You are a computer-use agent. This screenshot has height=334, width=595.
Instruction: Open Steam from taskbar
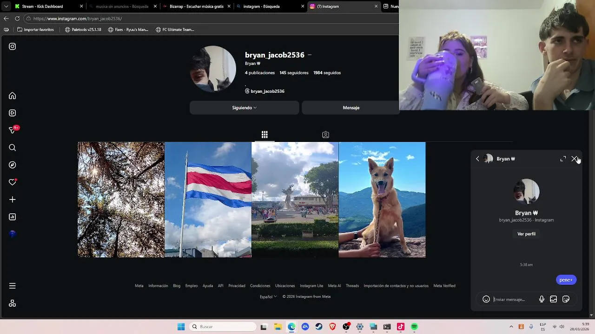318,327
